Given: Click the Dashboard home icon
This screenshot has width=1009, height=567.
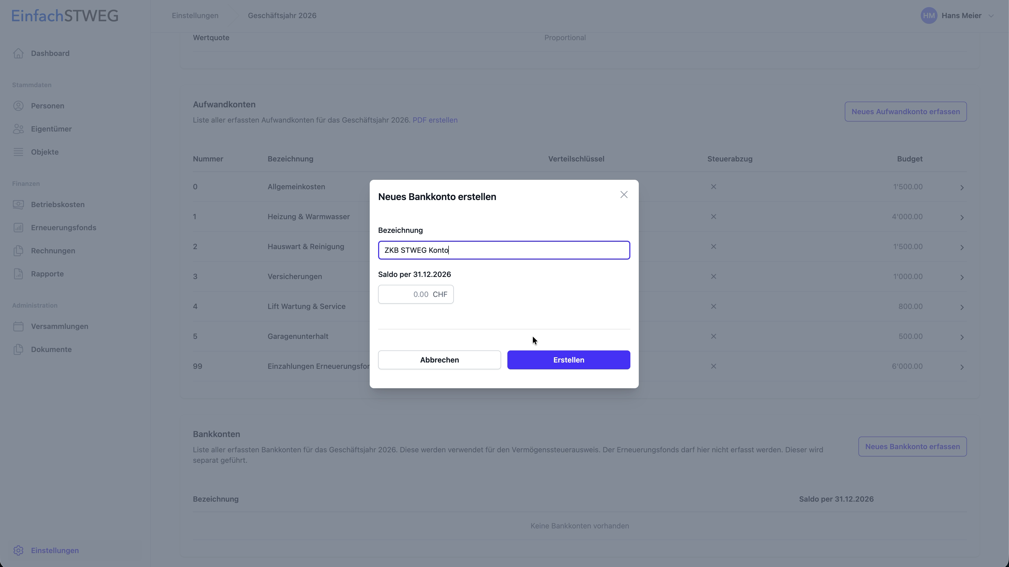Looking at the screenshot, I should pyautogui.click(x=18, y=53).
